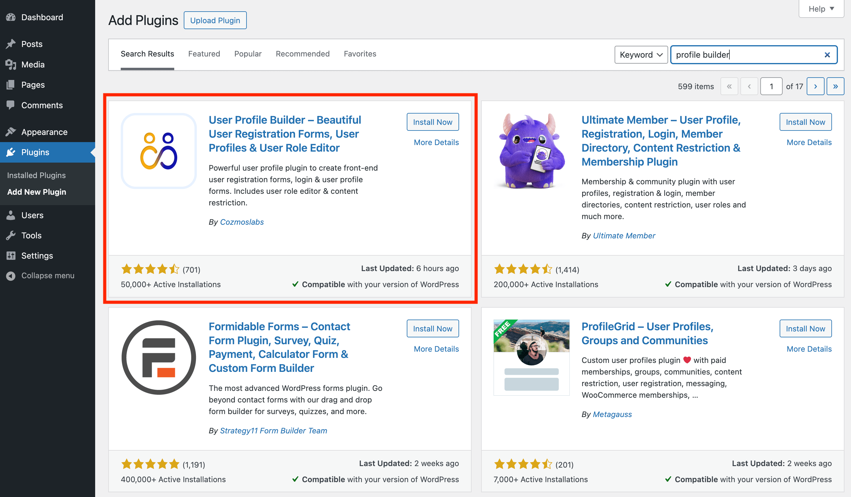This screenshot has height=497, width=851.
Task: Switch to the Recommended tab
Action: click(x=303, y=54)
